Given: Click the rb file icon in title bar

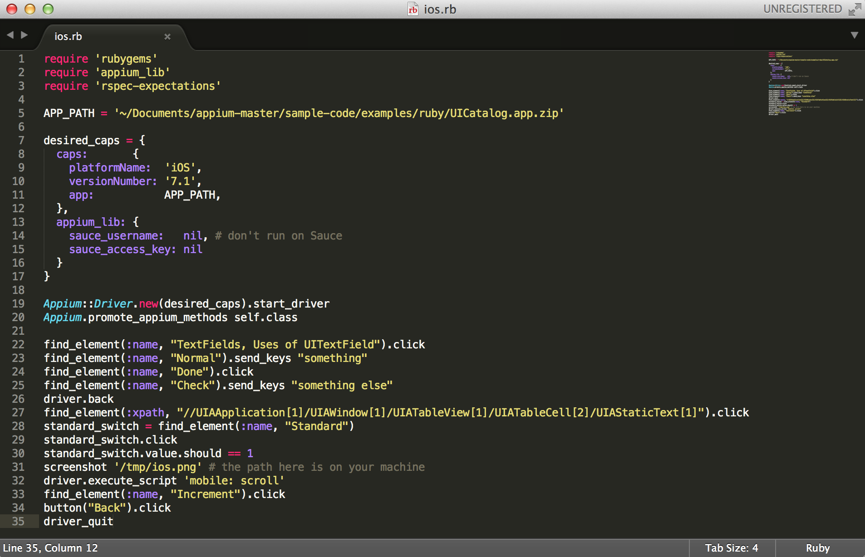Looking at the screenshot, I should [x=413, y=9].
